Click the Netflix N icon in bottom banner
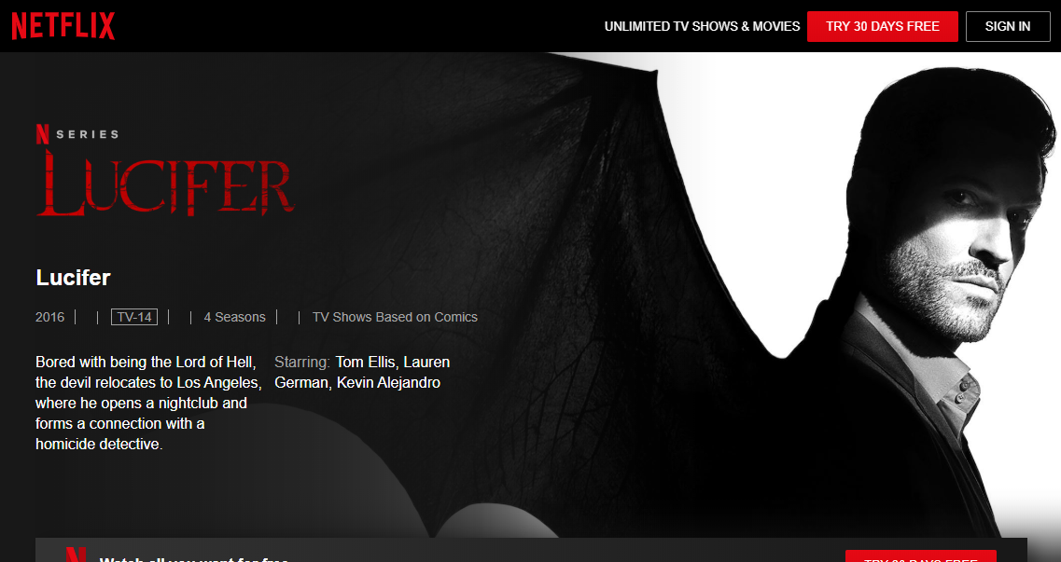This screenshot has height=562, width=1061. (76, 555)
